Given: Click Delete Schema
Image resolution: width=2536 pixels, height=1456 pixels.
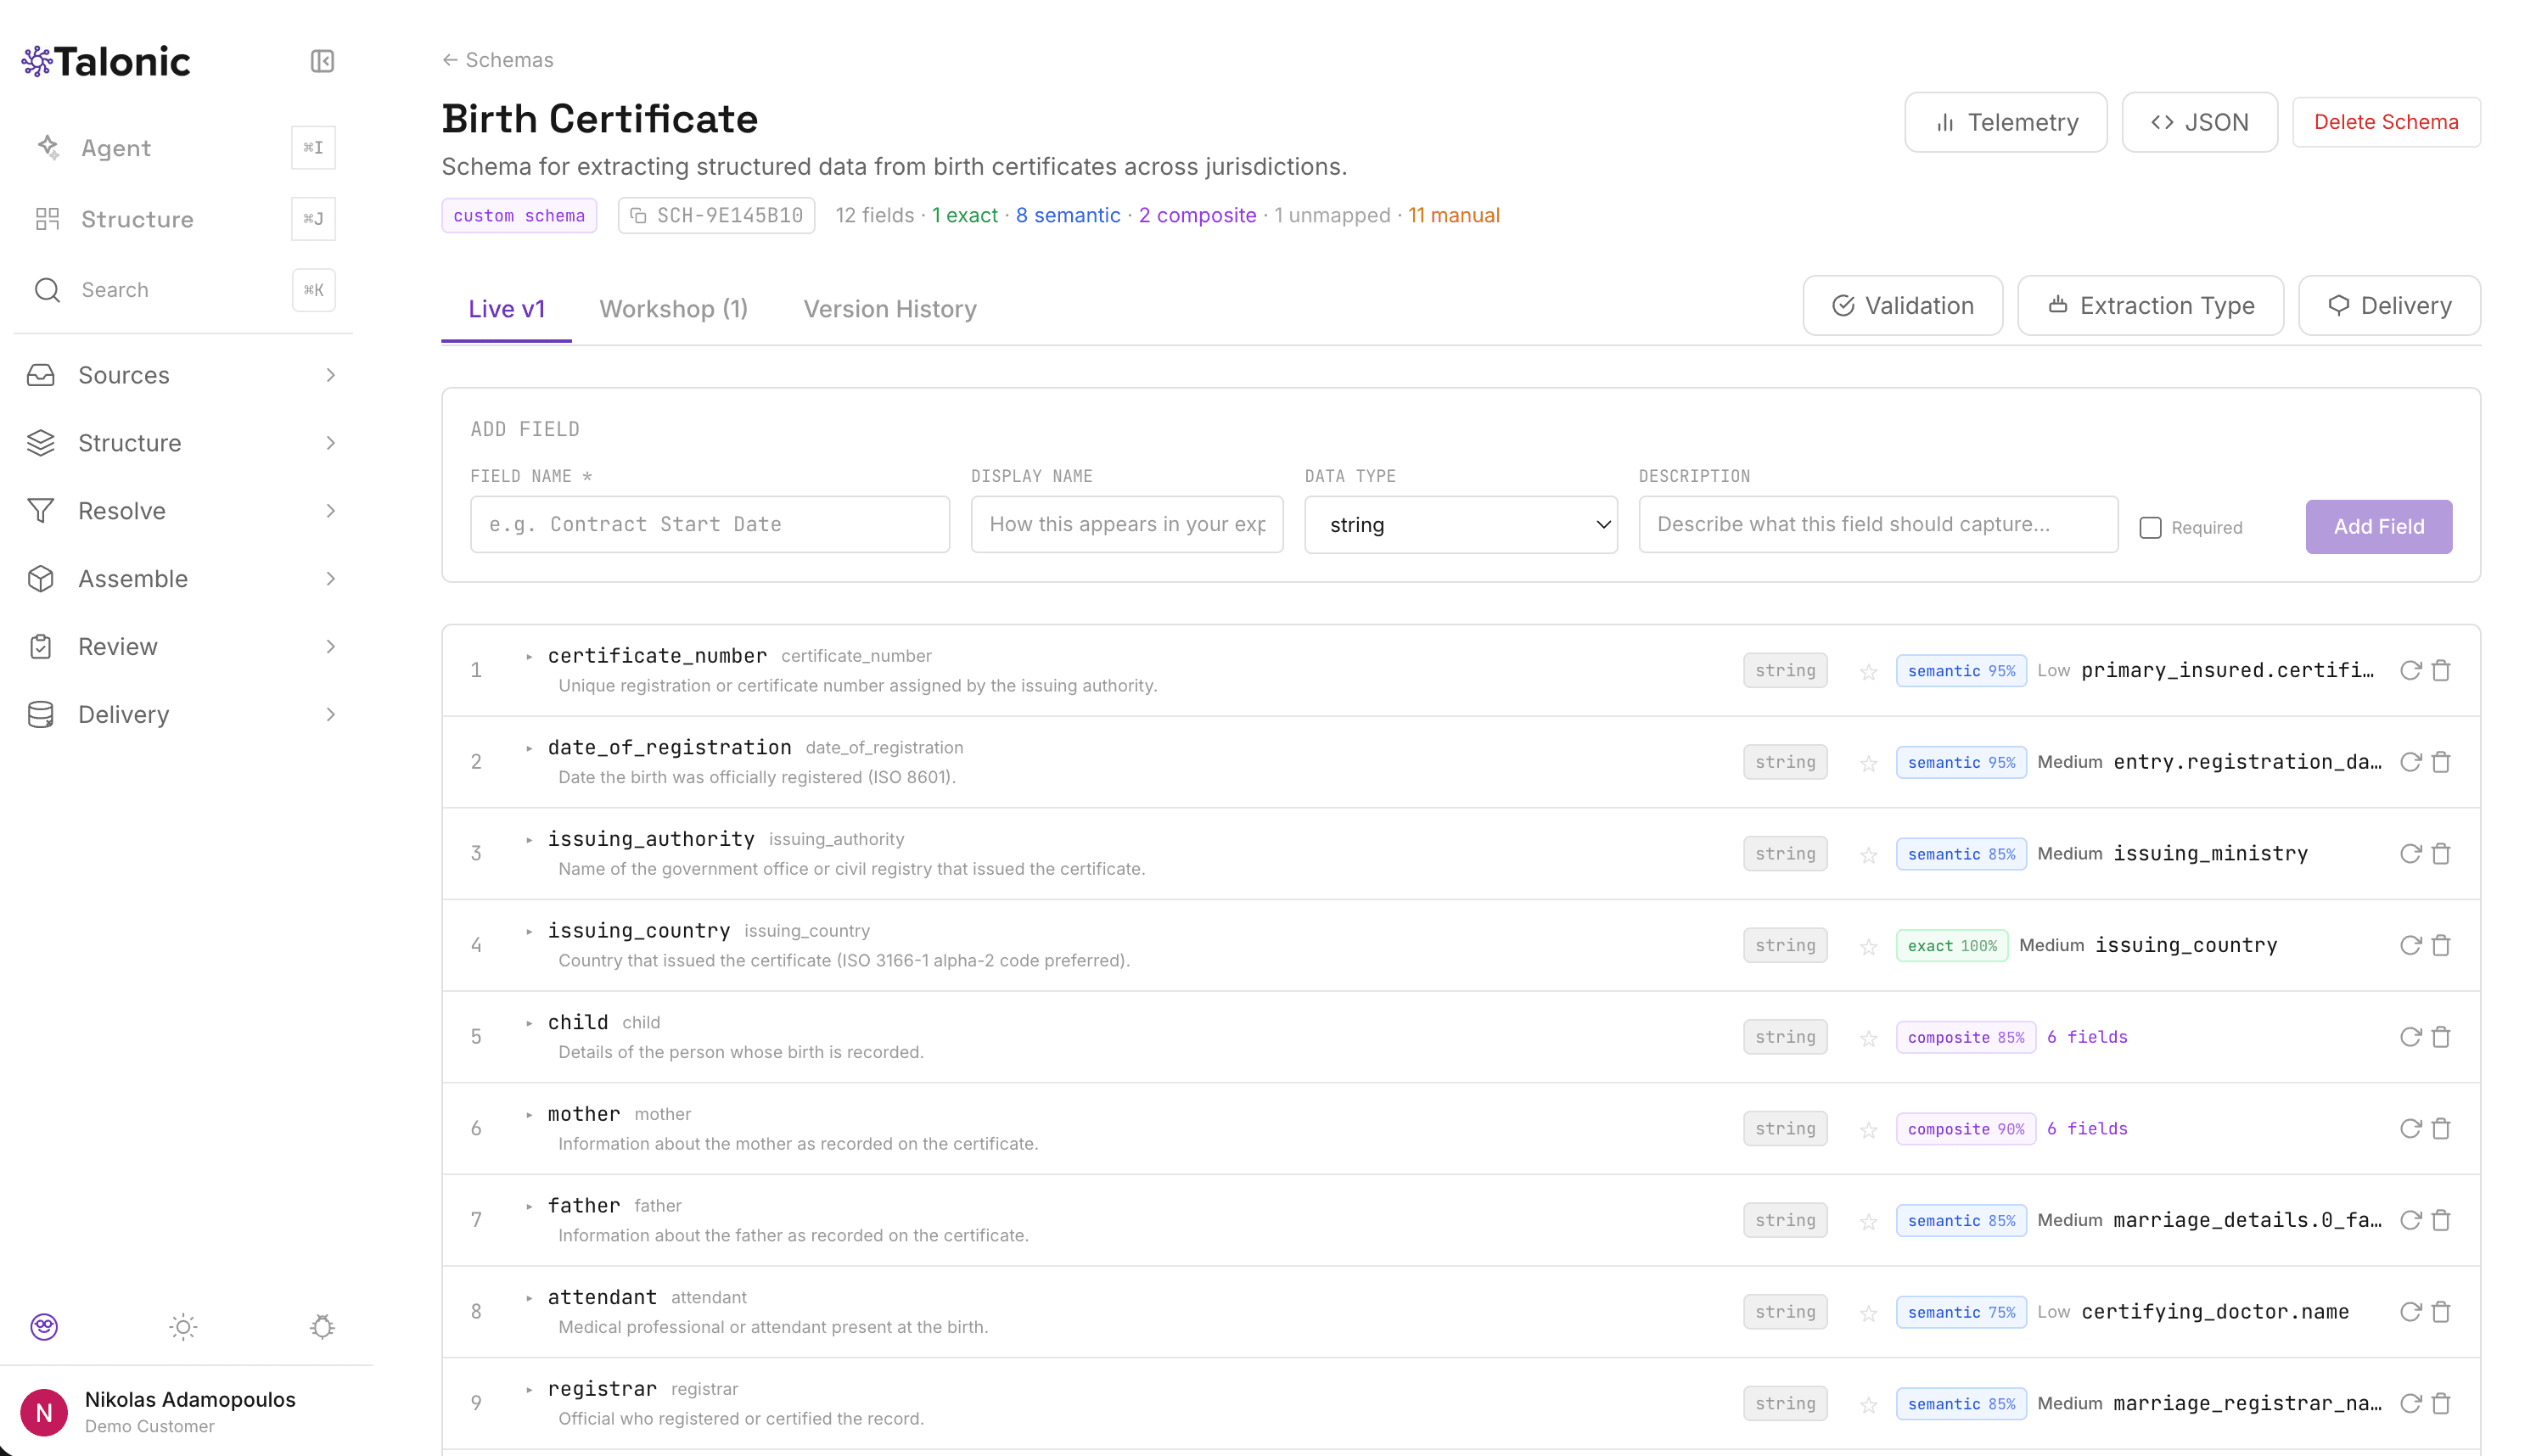Looking at the screenshot, I should [2385, 122].
